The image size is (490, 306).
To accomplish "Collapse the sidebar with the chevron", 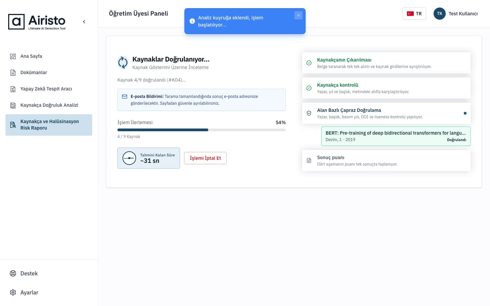I will pos(84,22).
